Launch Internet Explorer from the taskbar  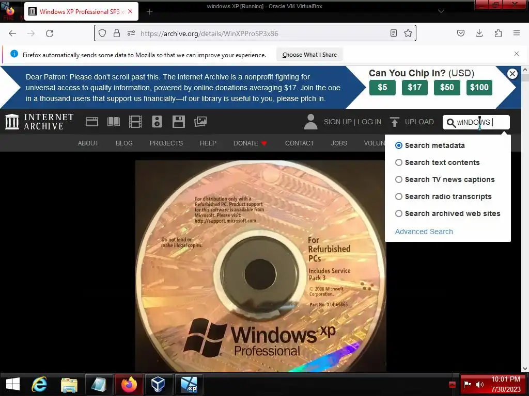click(x=39, y=384)
